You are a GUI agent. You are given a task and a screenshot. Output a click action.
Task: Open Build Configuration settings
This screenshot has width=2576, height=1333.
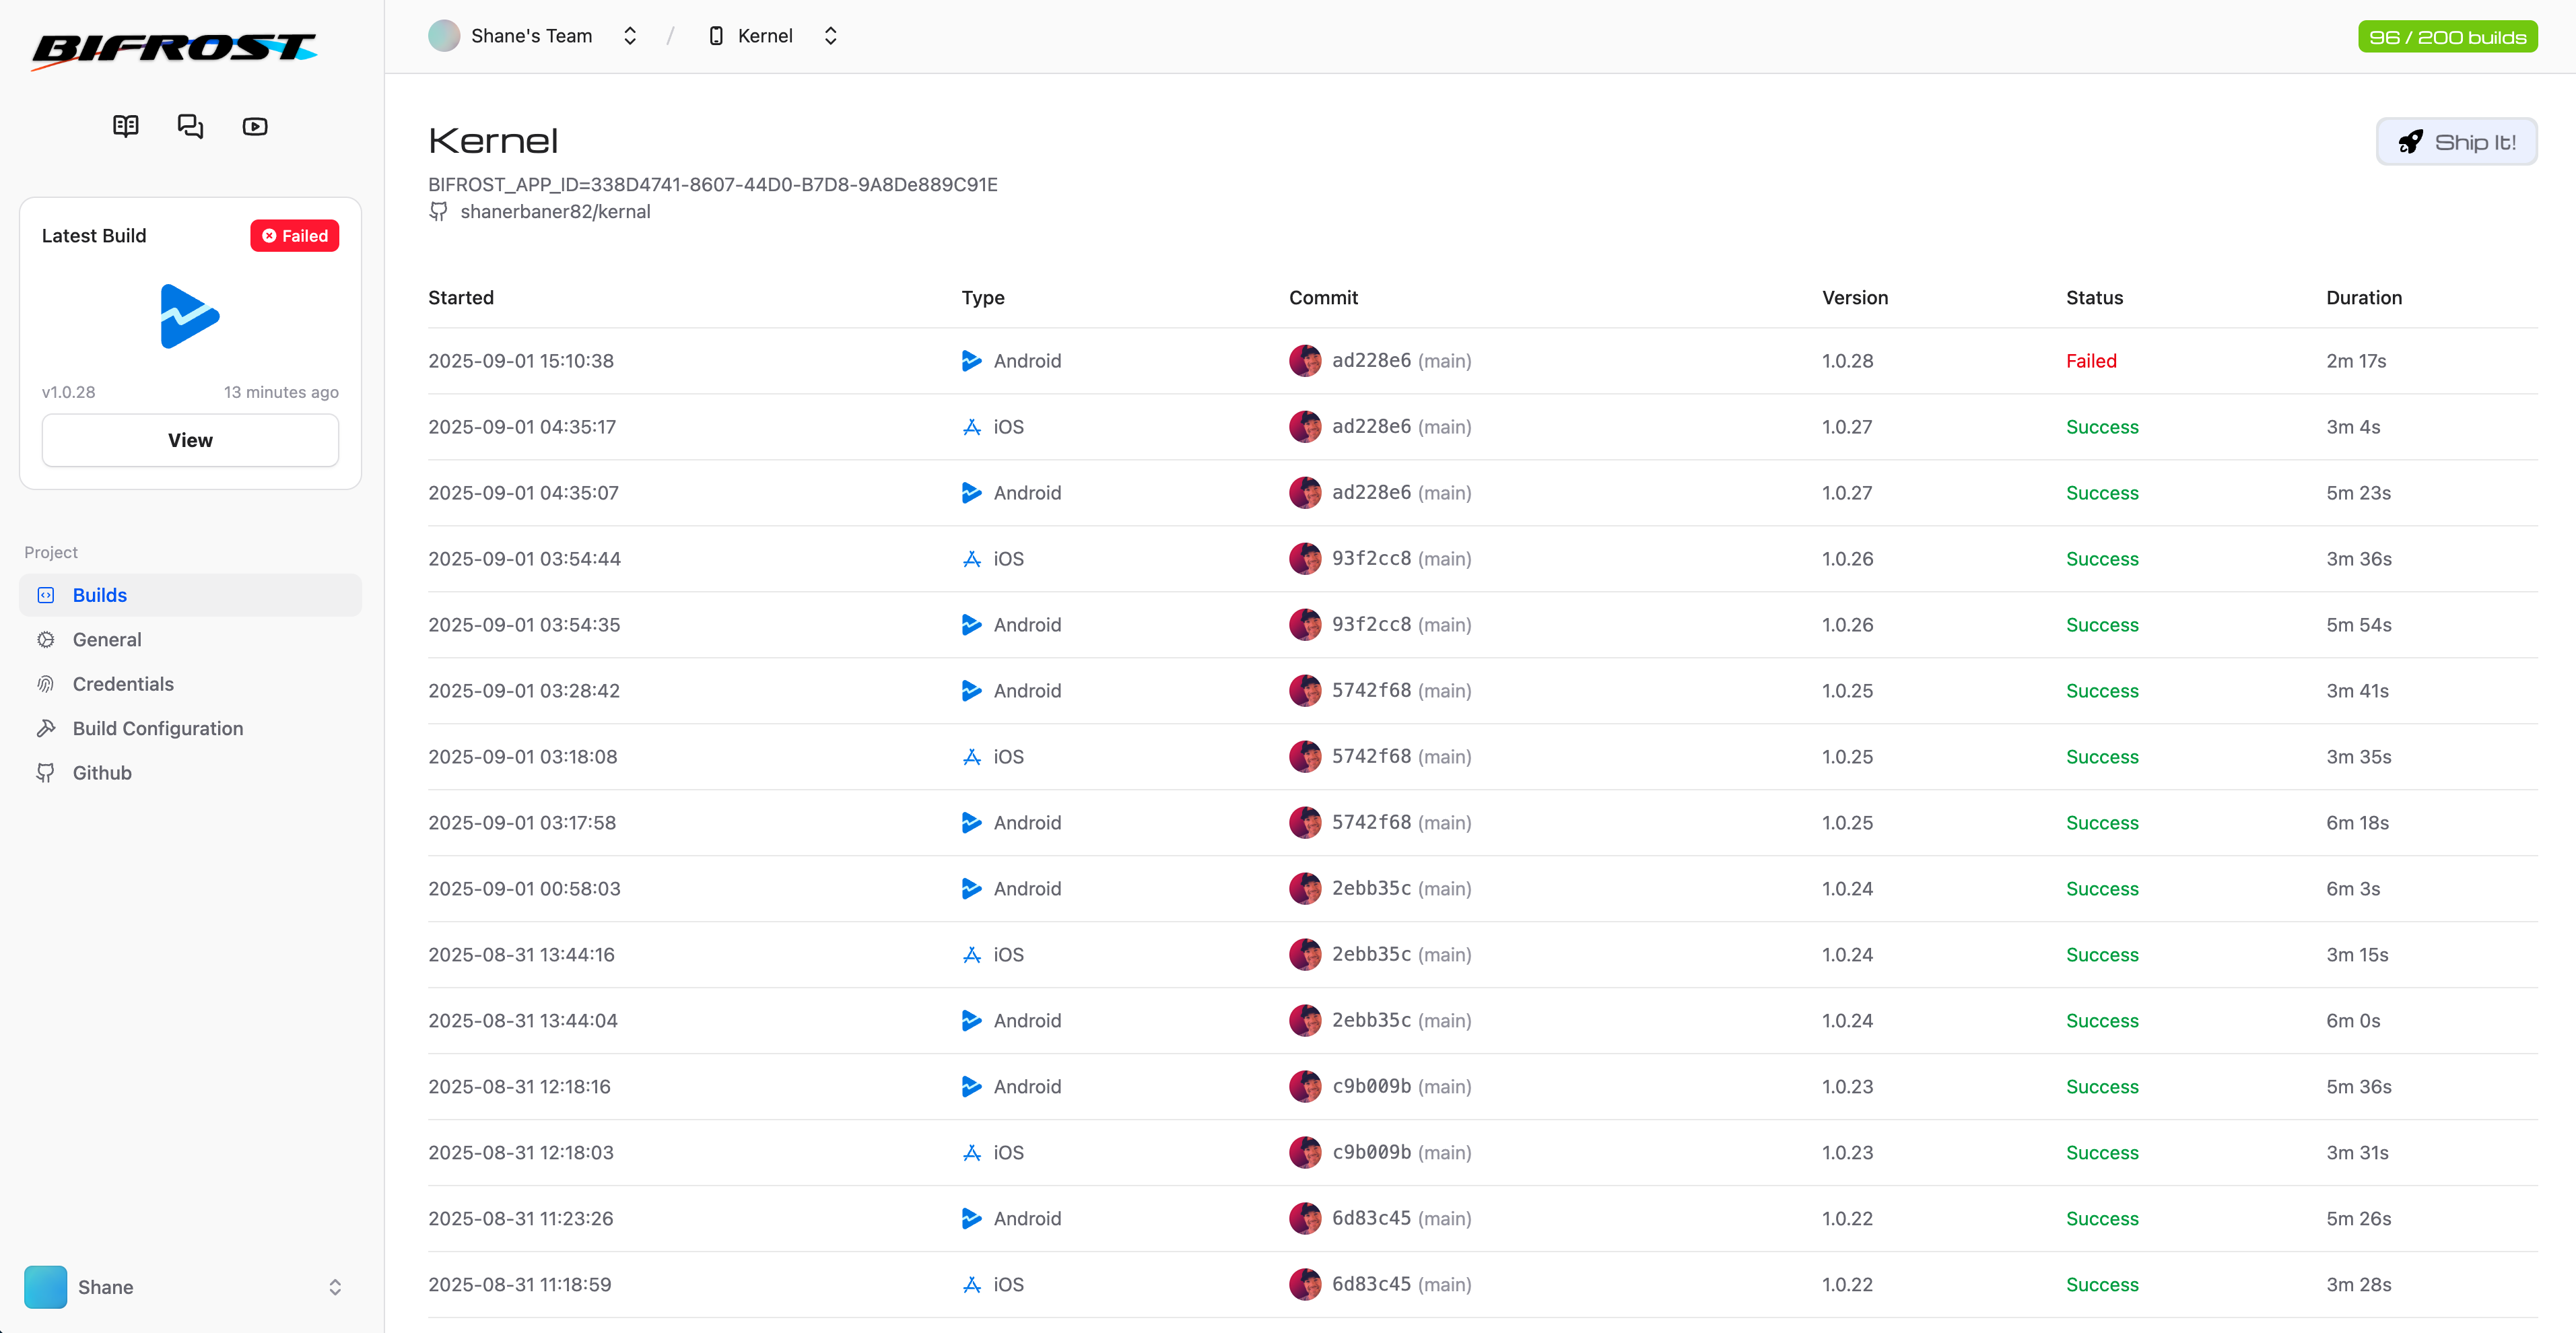coord(157,728)
